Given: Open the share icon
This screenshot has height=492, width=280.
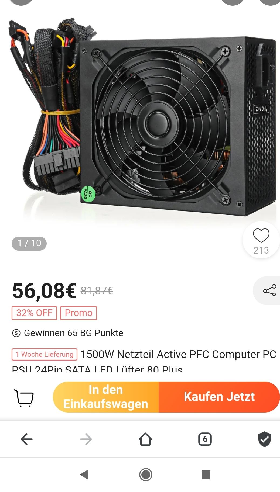Looking at the screenshot, I should click(x=269, y=290).
